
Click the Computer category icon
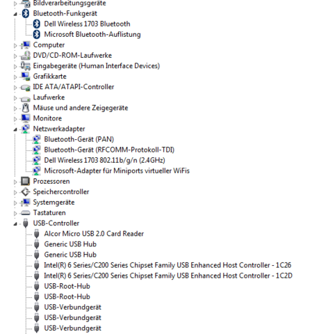pos(26,45)
